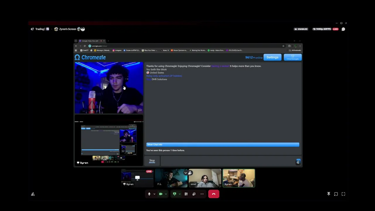Click the Chrome extensions puzzle icon
Image resolution: width=375 pixels, height=211 pixels.
[289, 46]
